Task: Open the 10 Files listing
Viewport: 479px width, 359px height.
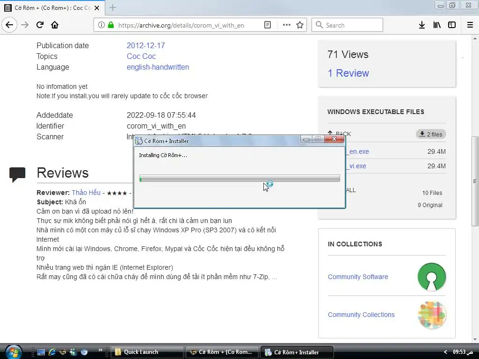Action: coord(432,193)
